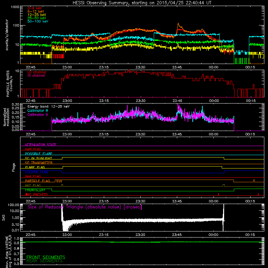Click the 23:15 tick of the flags plot
This screenshot has height=268, width=268.
[104, 201]
